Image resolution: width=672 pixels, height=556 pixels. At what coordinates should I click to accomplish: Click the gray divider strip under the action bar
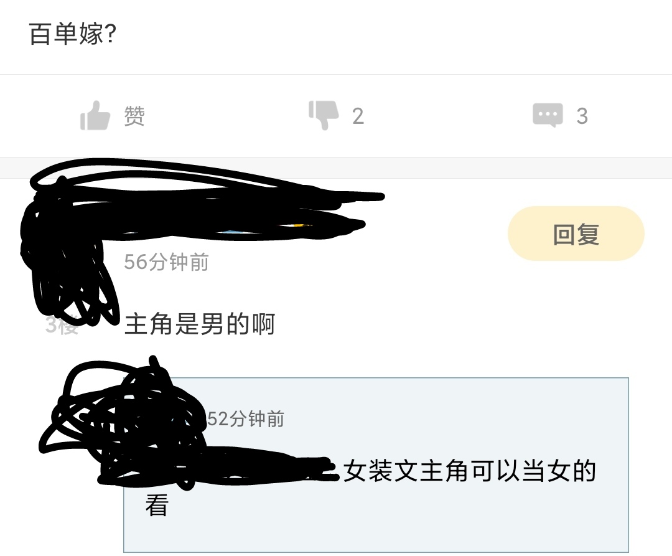336,167
